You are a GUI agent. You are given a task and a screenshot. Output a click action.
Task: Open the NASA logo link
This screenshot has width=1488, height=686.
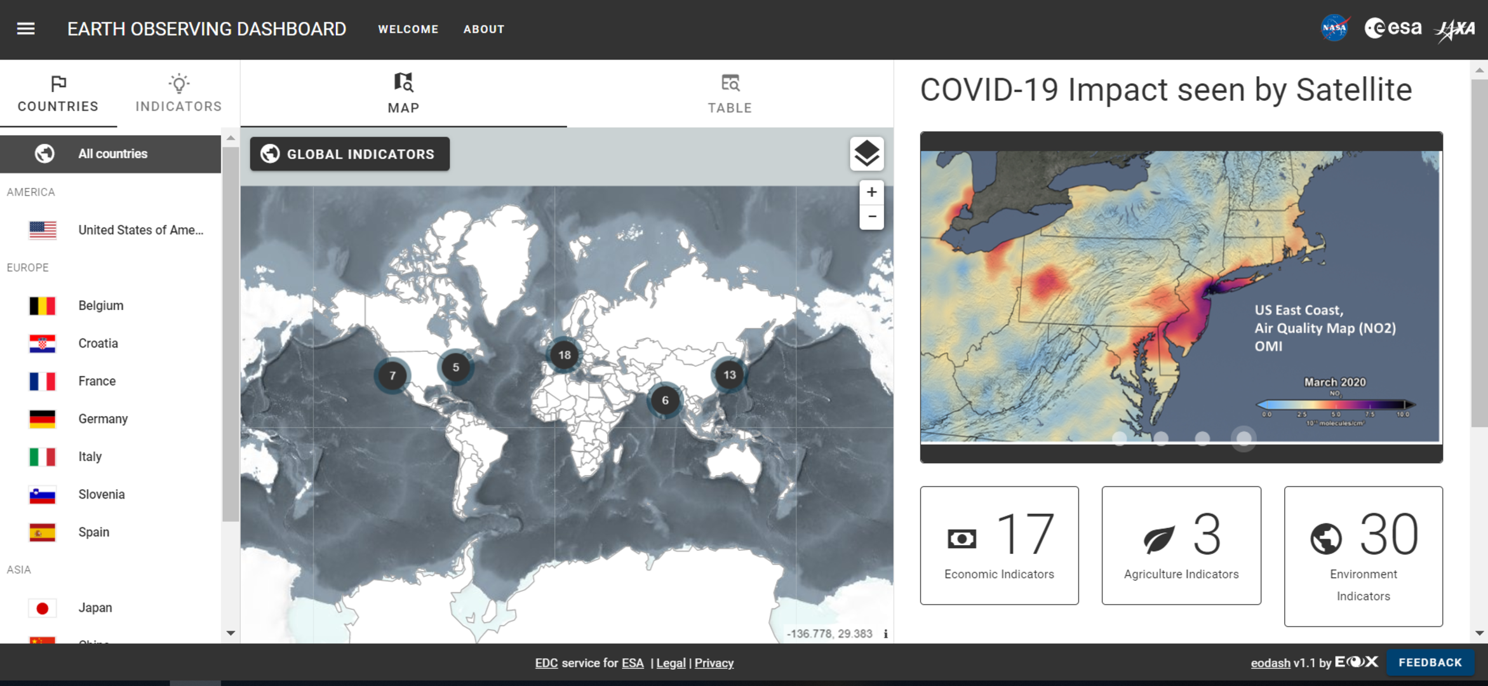pos(1334,29)
